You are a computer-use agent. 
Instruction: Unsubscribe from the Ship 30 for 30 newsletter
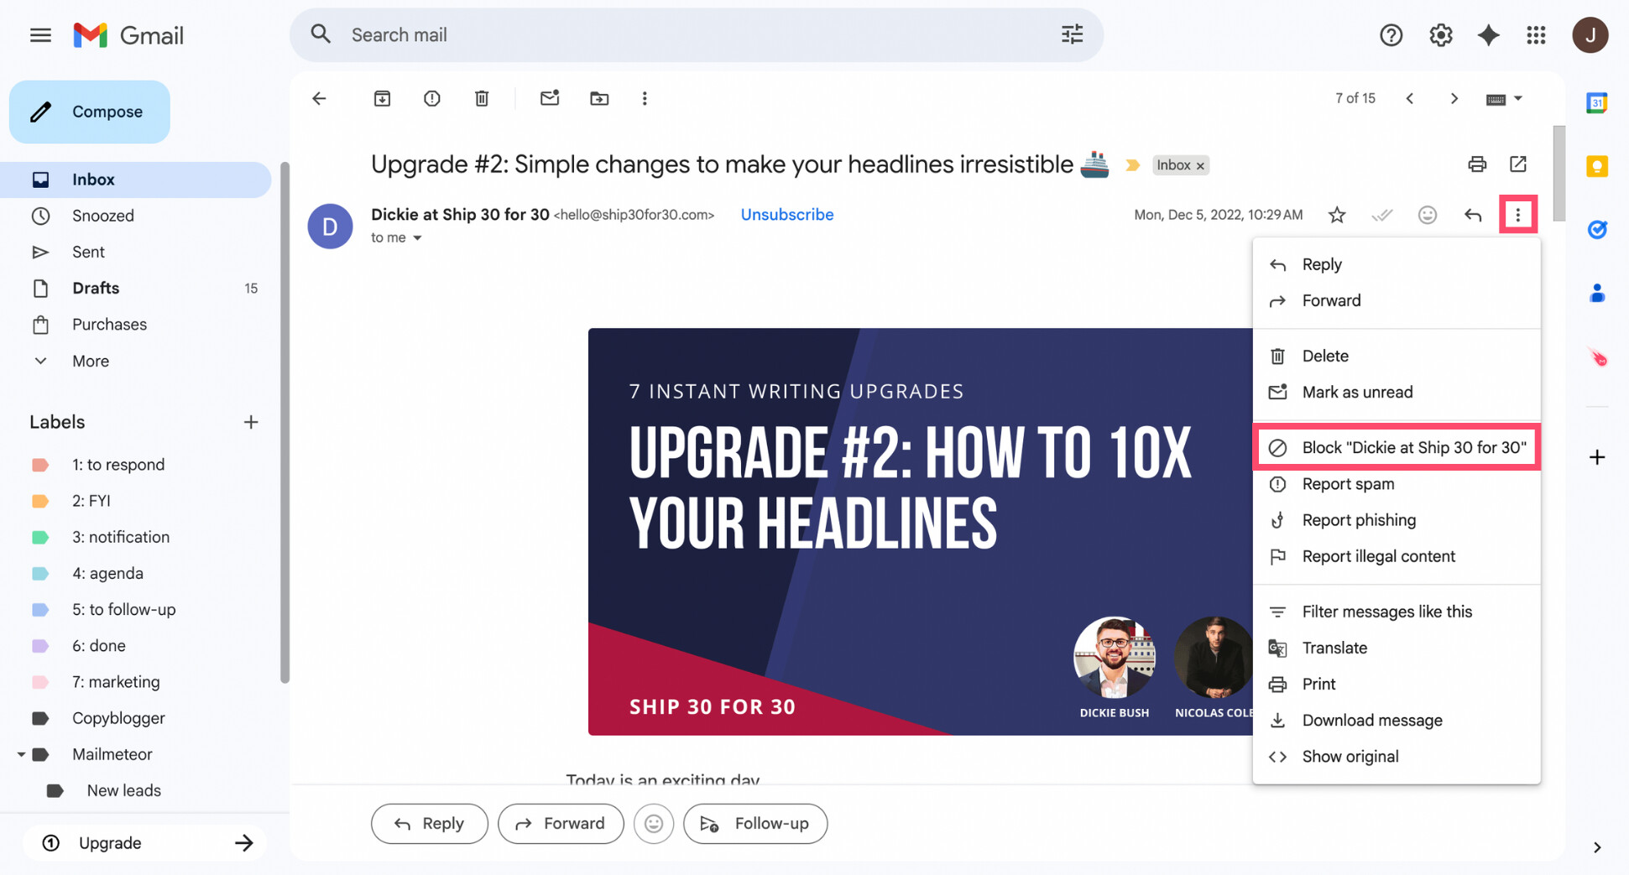[x=786, y=215]
